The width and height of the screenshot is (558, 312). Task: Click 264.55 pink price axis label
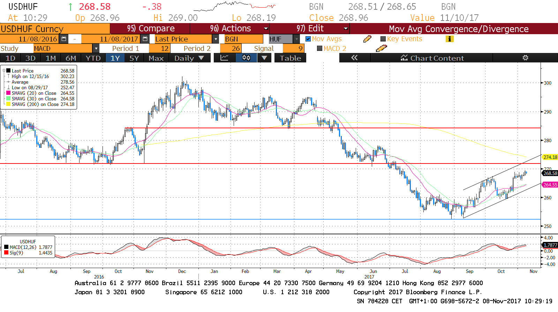click(550, 185)
